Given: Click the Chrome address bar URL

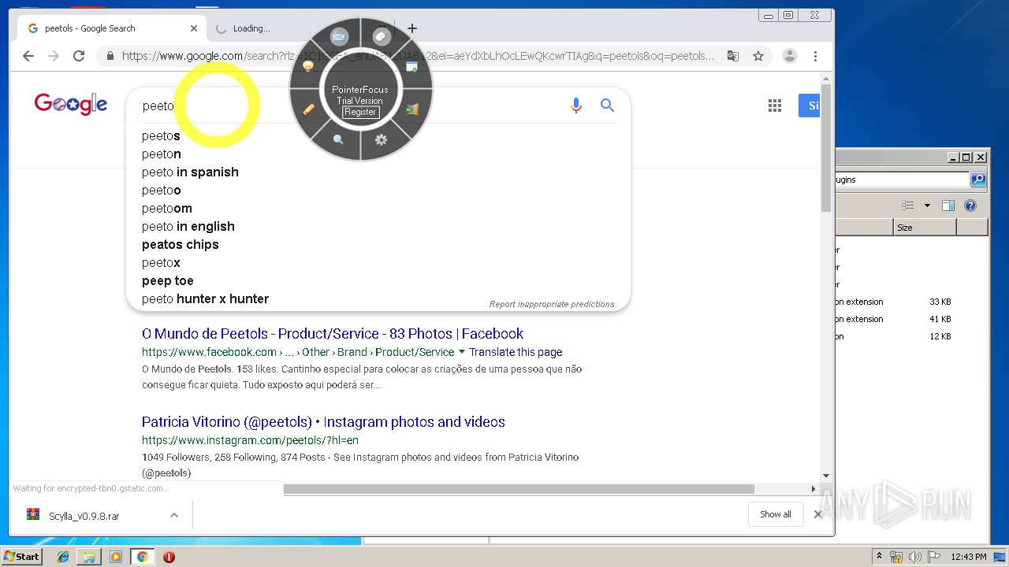Looking at the screenshot, I should [x=418, y=56].
